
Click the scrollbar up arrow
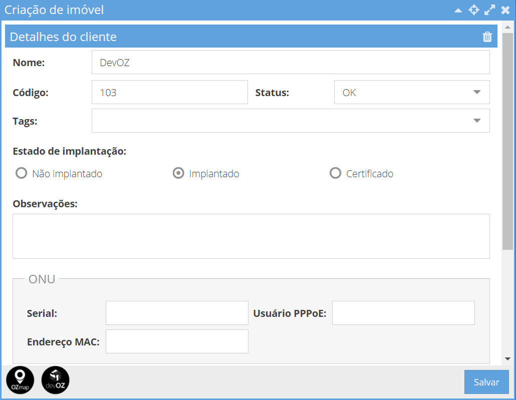tap(507, 27)
